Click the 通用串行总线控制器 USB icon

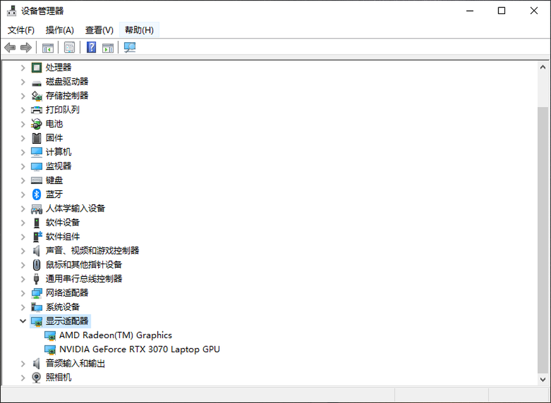click(36, 279)
